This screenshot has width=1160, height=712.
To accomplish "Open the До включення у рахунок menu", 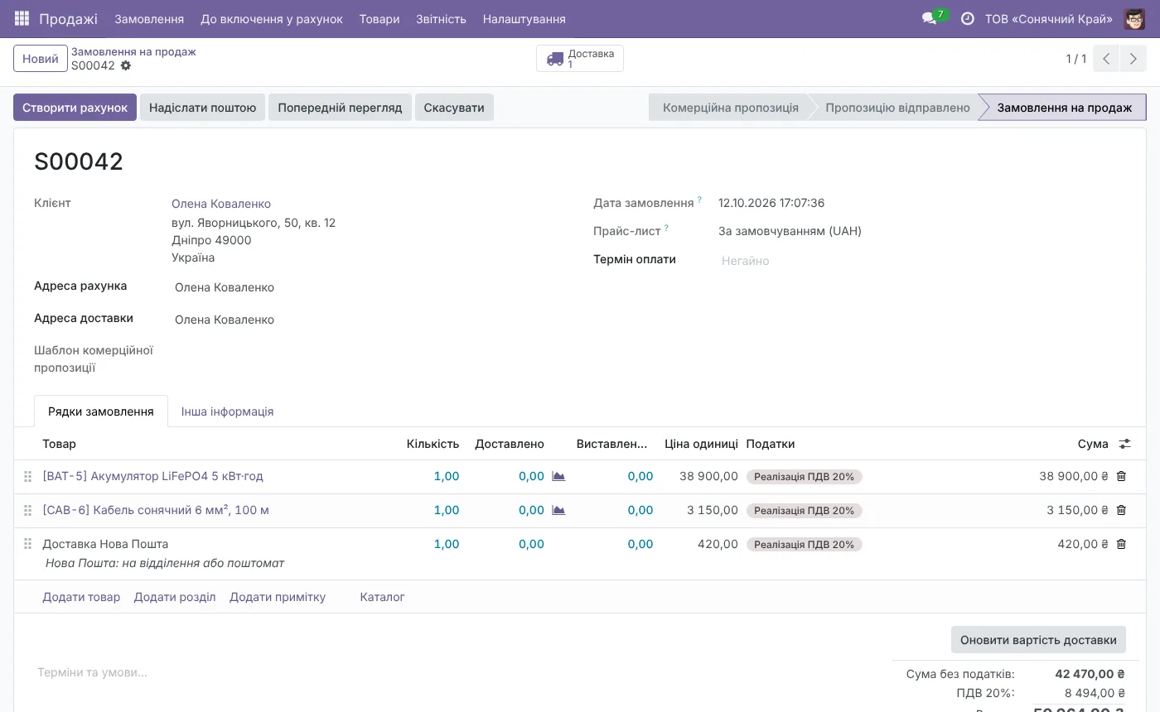I will click(x=272, y=18).
